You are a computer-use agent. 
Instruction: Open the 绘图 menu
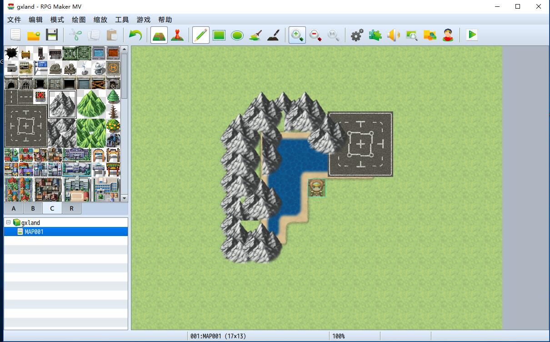(79, 20)
